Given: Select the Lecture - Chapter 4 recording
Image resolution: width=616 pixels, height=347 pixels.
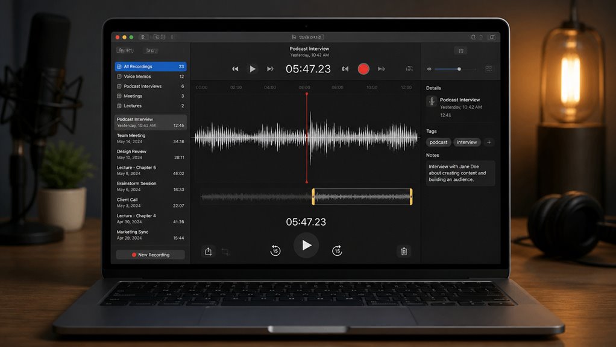Looking at the screenshot, I should tap(151, 218).
